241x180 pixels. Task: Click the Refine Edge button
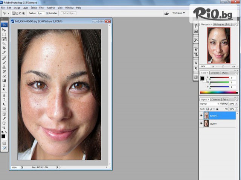(68, 13)
